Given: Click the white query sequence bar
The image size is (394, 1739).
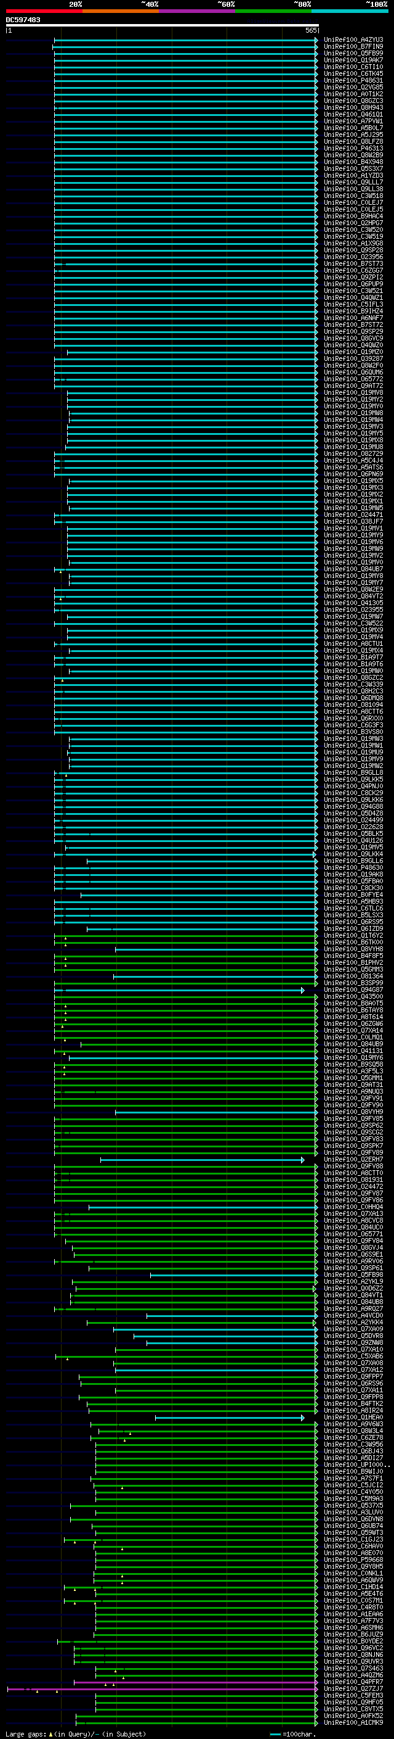Looking at the screenshot, I should (x=163, y=25).
